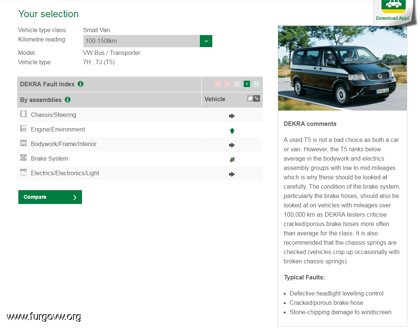The height and width of the screenshot is (328, 420).
Task: Click "Stone-chipping damage to windscreen" fault item
Action: coord(340,312)
